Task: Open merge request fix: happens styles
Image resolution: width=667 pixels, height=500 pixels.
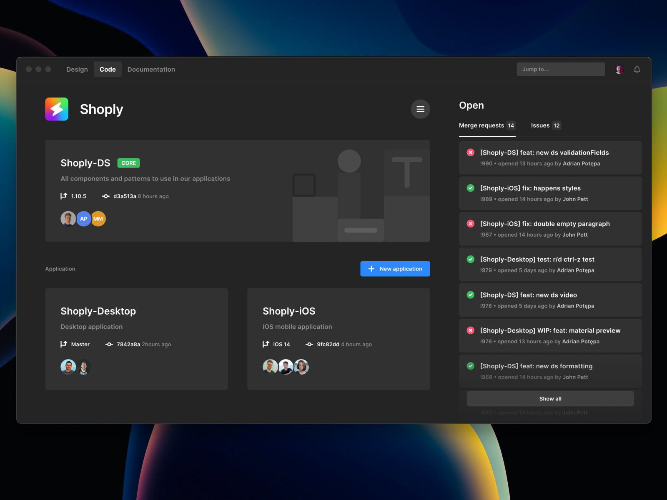Action: (550, 193)
